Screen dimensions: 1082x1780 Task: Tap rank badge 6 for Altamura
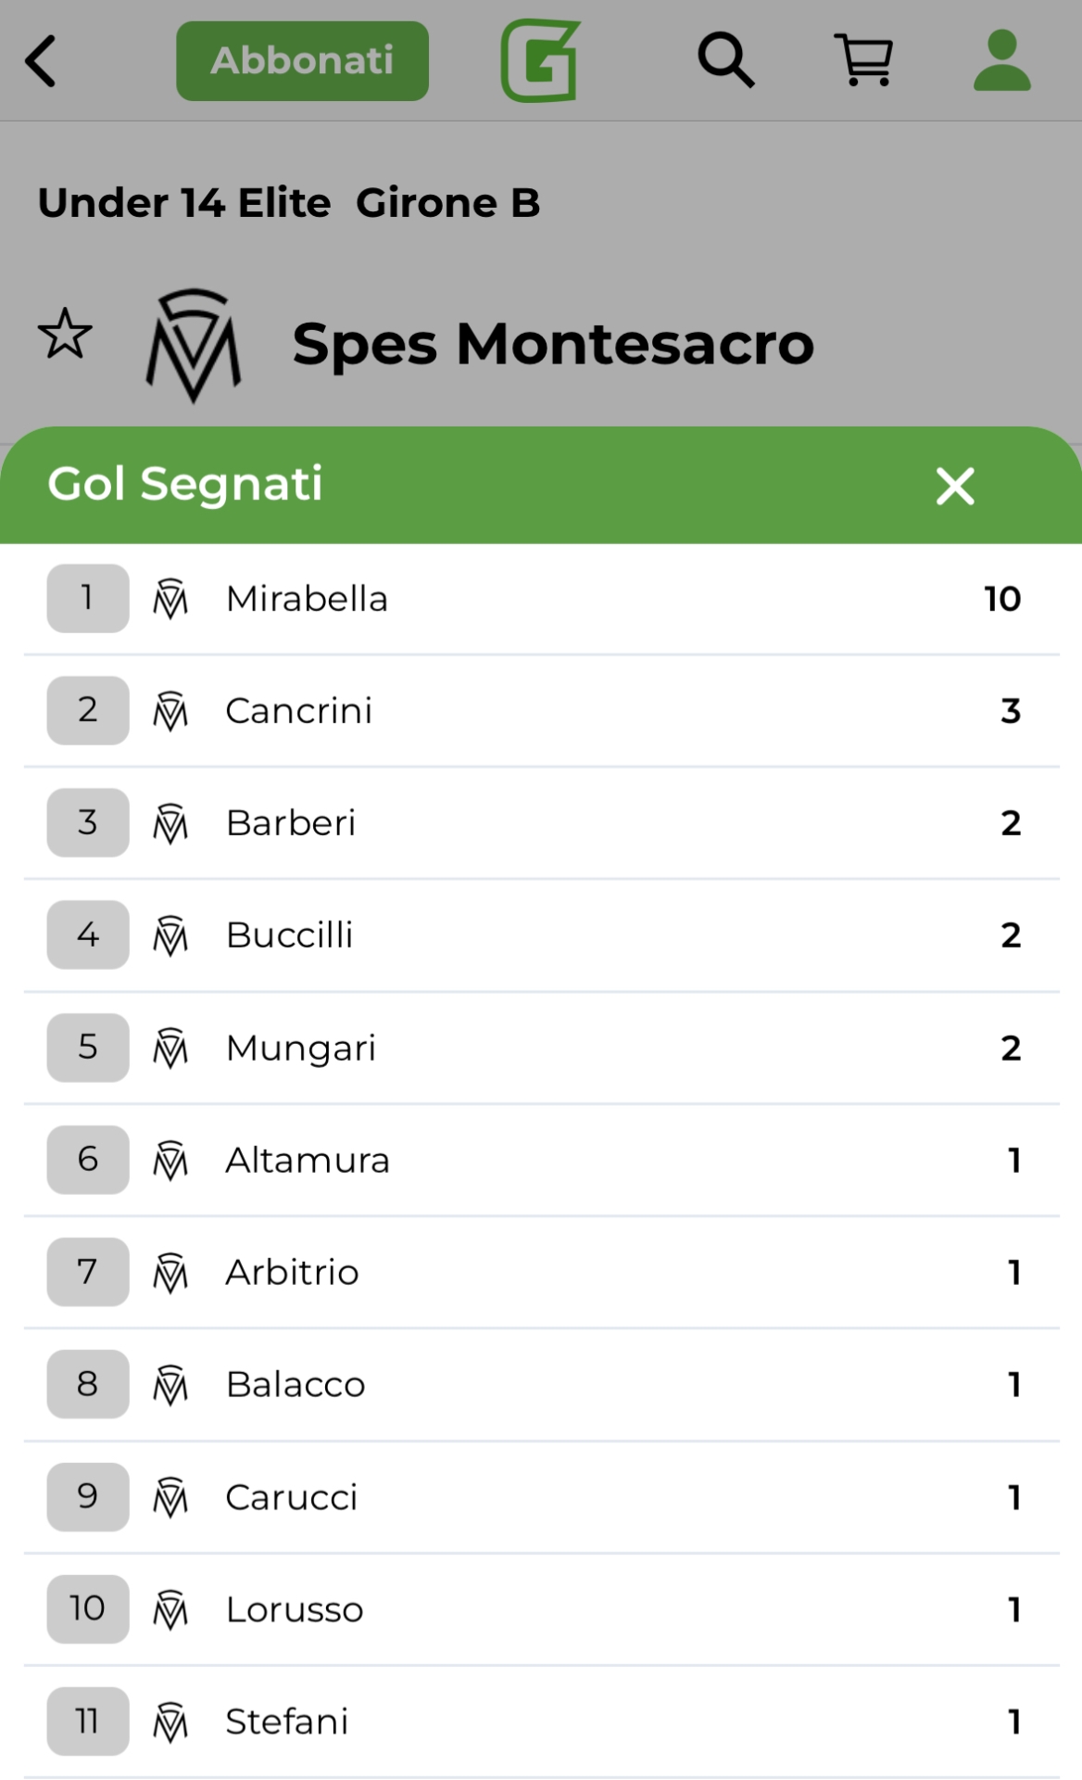88,1160
